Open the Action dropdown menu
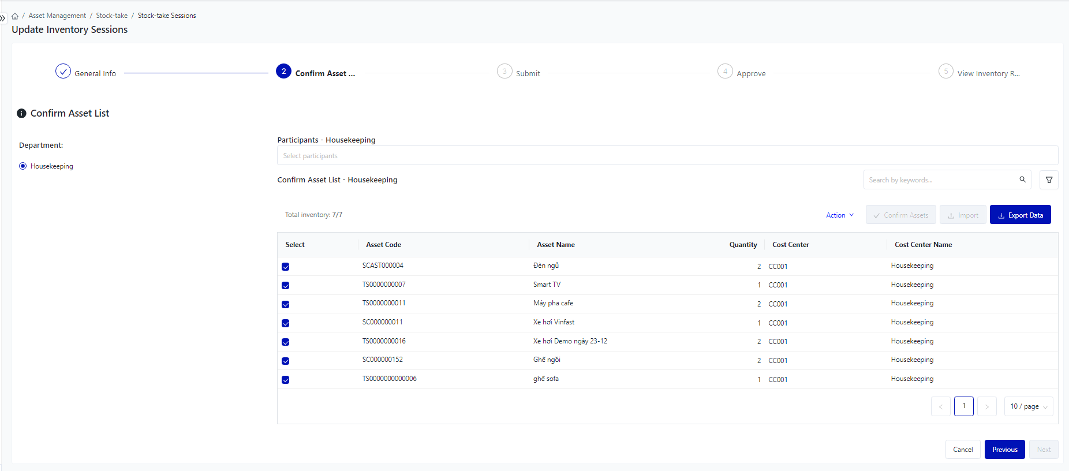The height and width of the screenshot is (471, 1069). tap(839, 215)
